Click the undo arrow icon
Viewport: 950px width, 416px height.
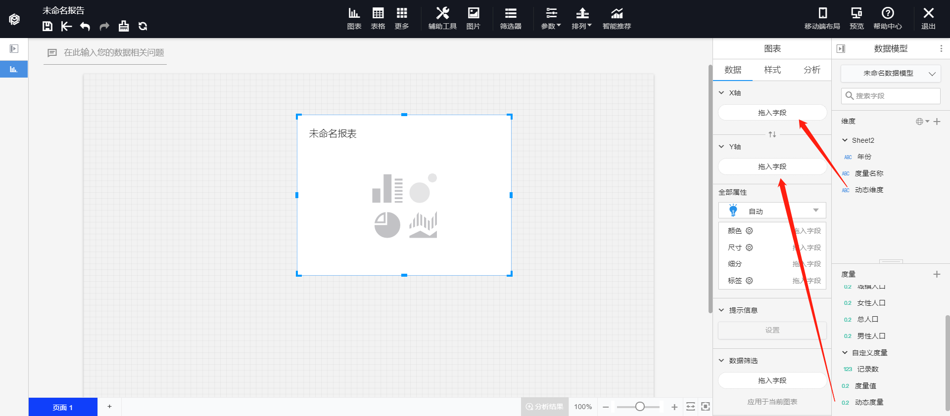pyautogui.click(x=85, y=26)
